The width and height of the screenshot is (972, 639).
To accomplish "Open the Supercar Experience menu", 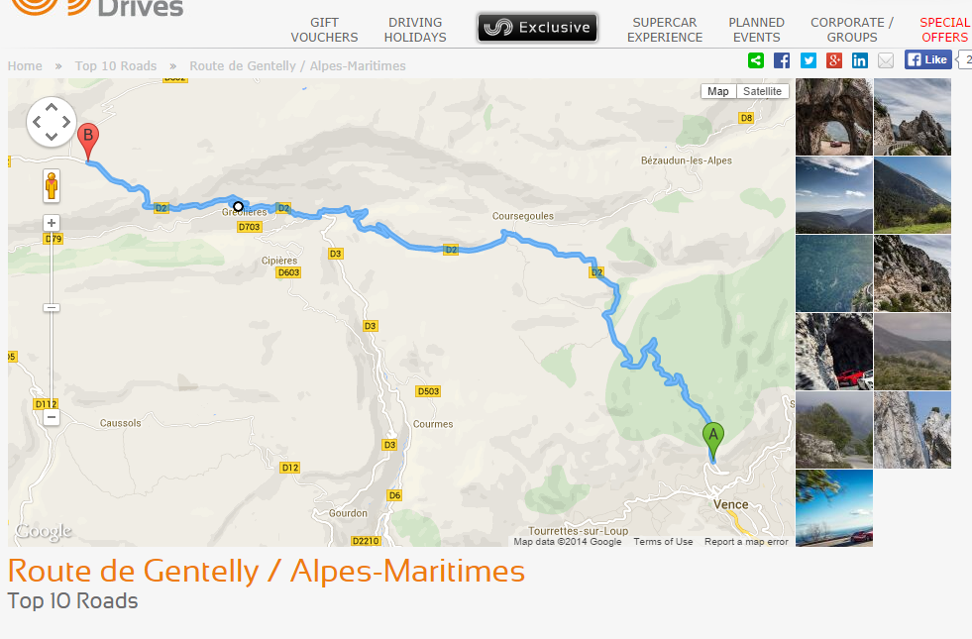I will [x=665, y=30].
